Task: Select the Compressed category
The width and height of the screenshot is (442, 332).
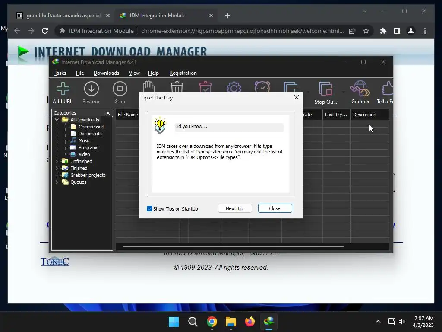Action: tap(91, 127)
